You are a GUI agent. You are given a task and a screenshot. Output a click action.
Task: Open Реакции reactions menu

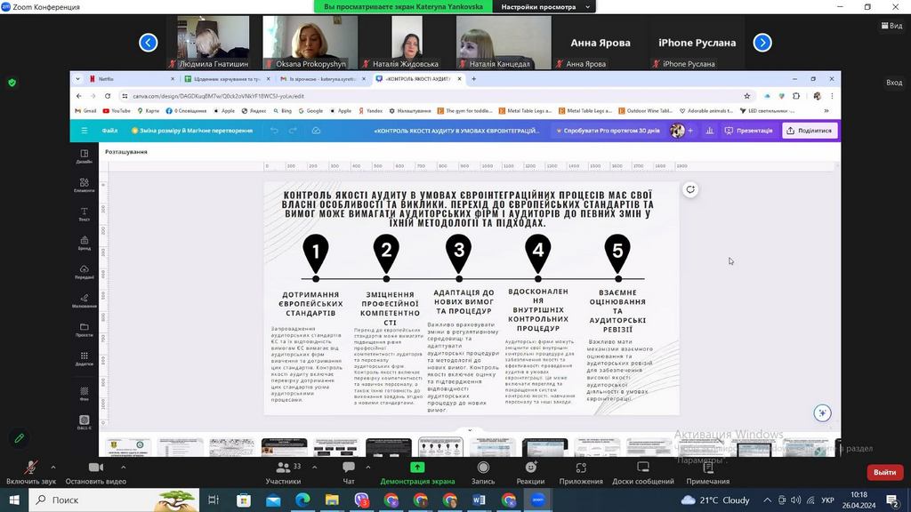tap(530, 468)
